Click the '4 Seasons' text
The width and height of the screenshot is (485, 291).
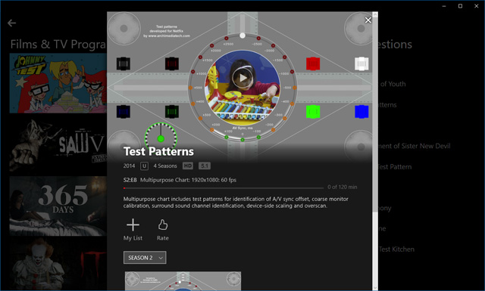pos(165,166)
